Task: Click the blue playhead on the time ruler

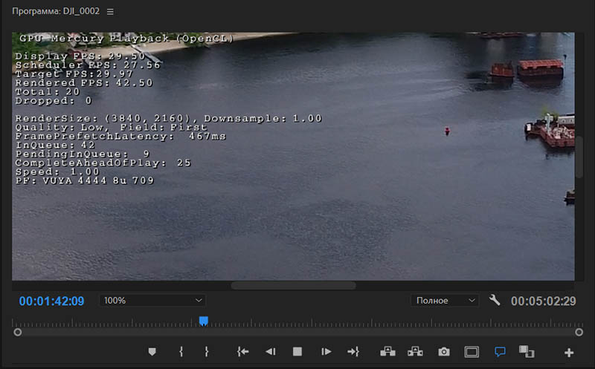Action: click(204, 321)
